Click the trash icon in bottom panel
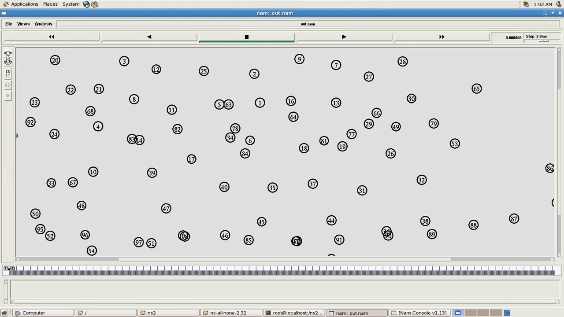Viewport: 564px width, 317px height. (507, 313)
